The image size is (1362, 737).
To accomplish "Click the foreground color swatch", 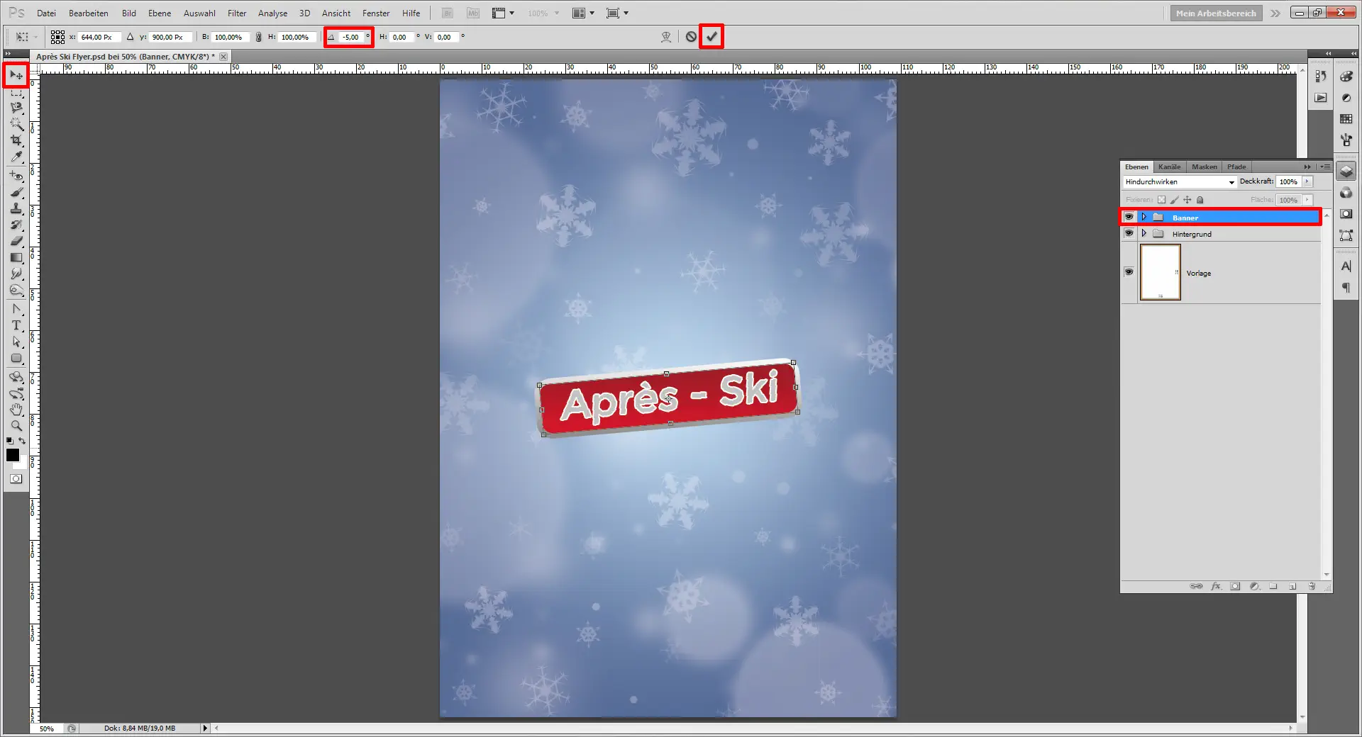I will (x=12, y=455).
